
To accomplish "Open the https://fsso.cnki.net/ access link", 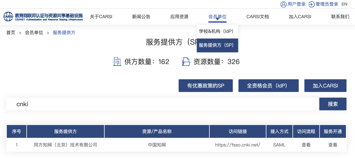I will coord(238,145).
